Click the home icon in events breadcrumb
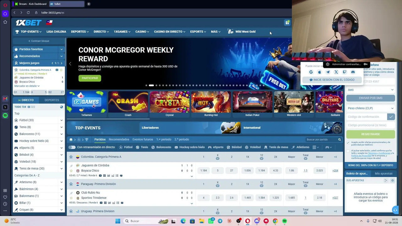The height and width of the screenshot is (226, 402). 71,139
